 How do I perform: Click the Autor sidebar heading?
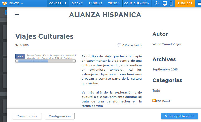pos(160,34)
